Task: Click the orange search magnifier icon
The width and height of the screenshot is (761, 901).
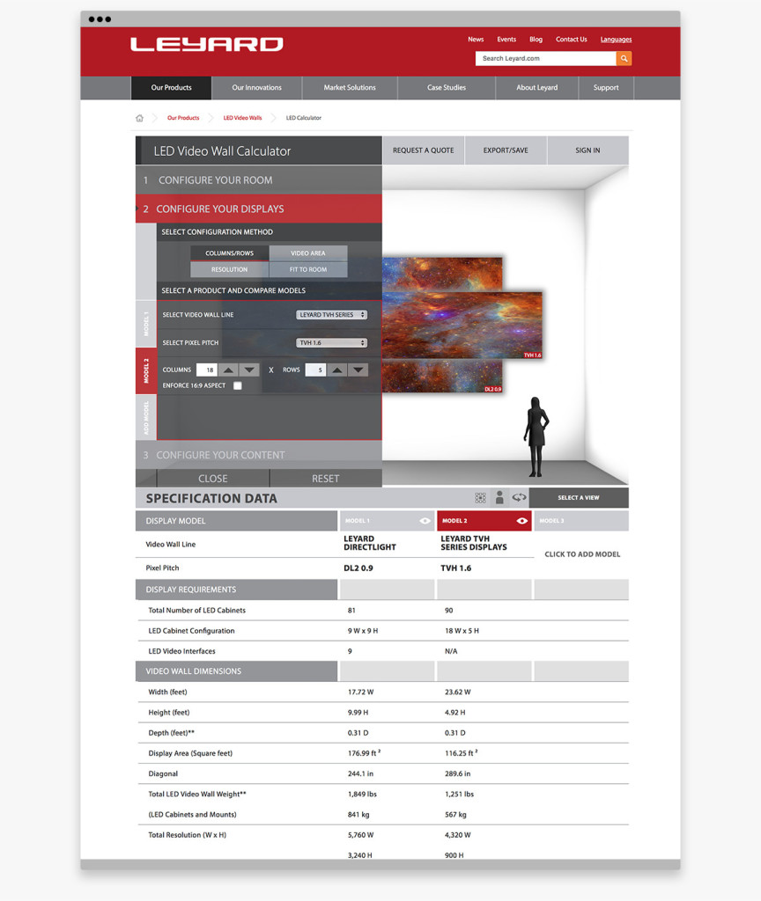Action: 624,59
